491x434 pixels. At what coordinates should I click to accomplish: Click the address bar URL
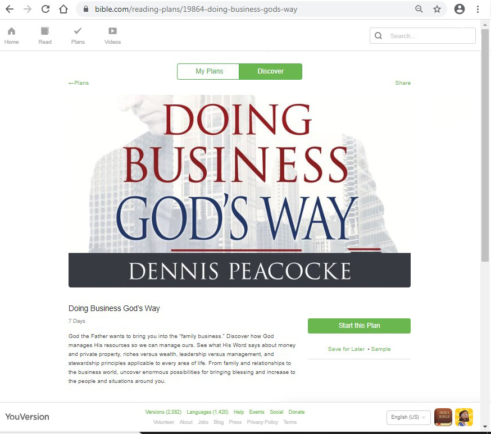(196, 9)
